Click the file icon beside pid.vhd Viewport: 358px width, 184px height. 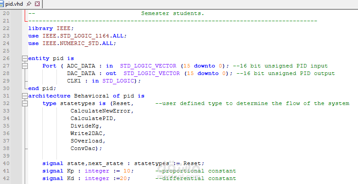point(2,4)
